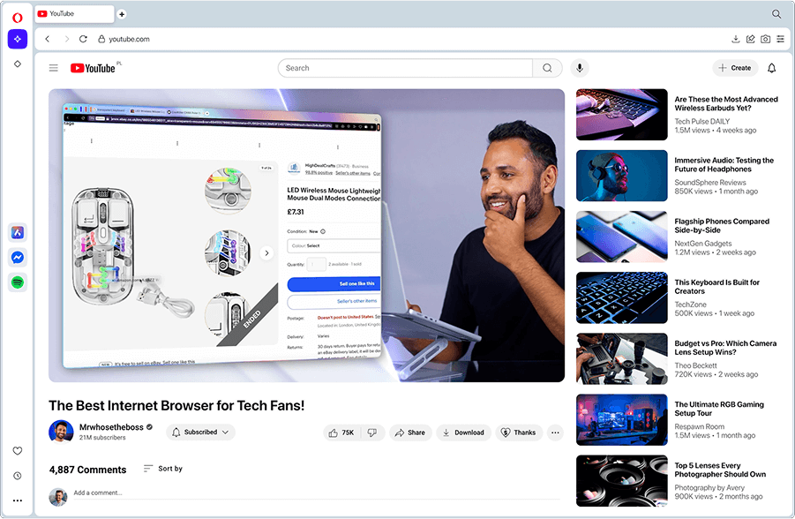Open the browser downloads icon

(x=736, y=39)
